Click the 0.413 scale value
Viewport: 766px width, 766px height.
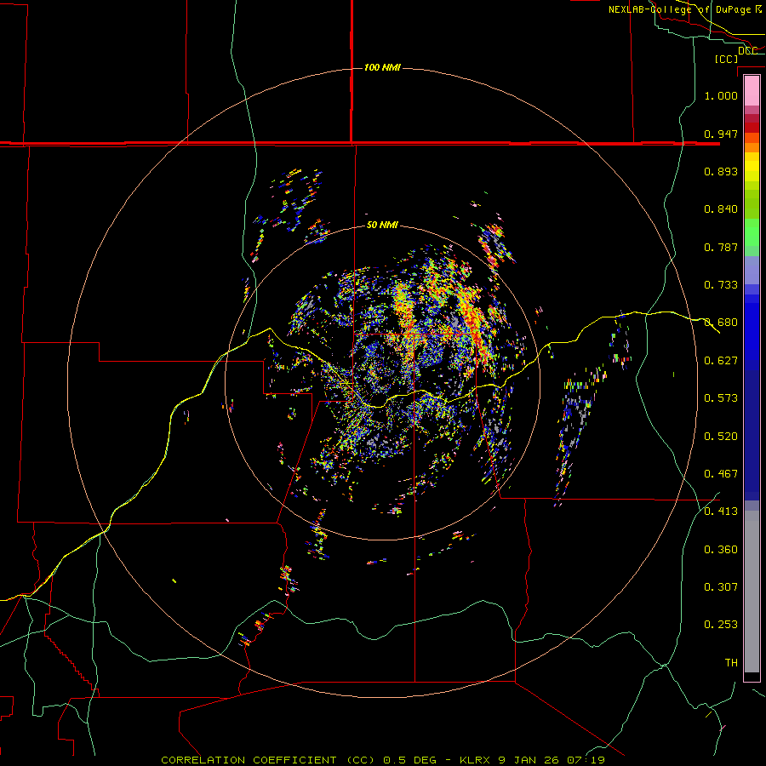(x=721, y=512)
